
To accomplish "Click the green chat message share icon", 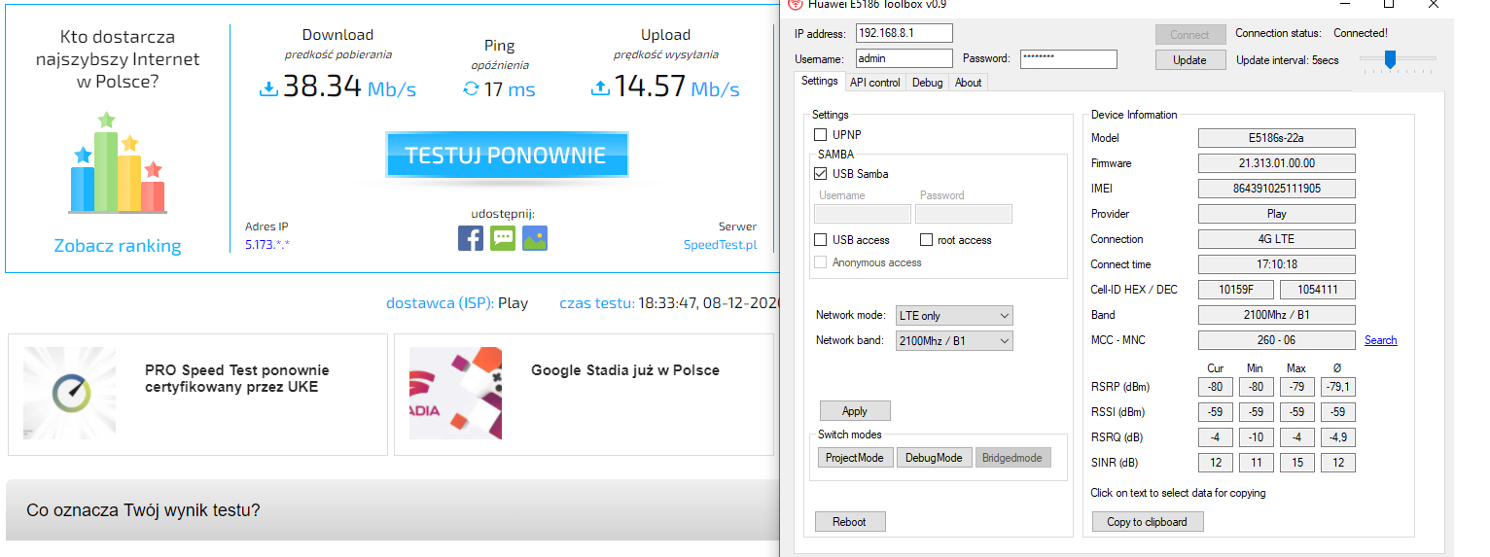I will (x=503, y=238).
